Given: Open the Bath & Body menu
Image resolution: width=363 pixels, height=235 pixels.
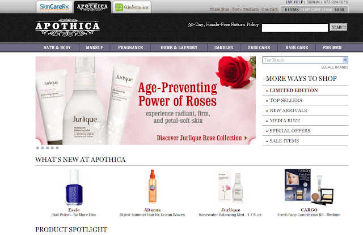Looking at the screenshot, I should click(x=57, y=48).
